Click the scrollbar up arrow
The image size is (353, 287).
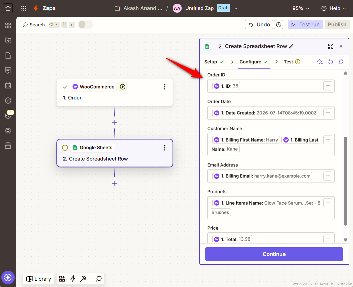point(345,73)
